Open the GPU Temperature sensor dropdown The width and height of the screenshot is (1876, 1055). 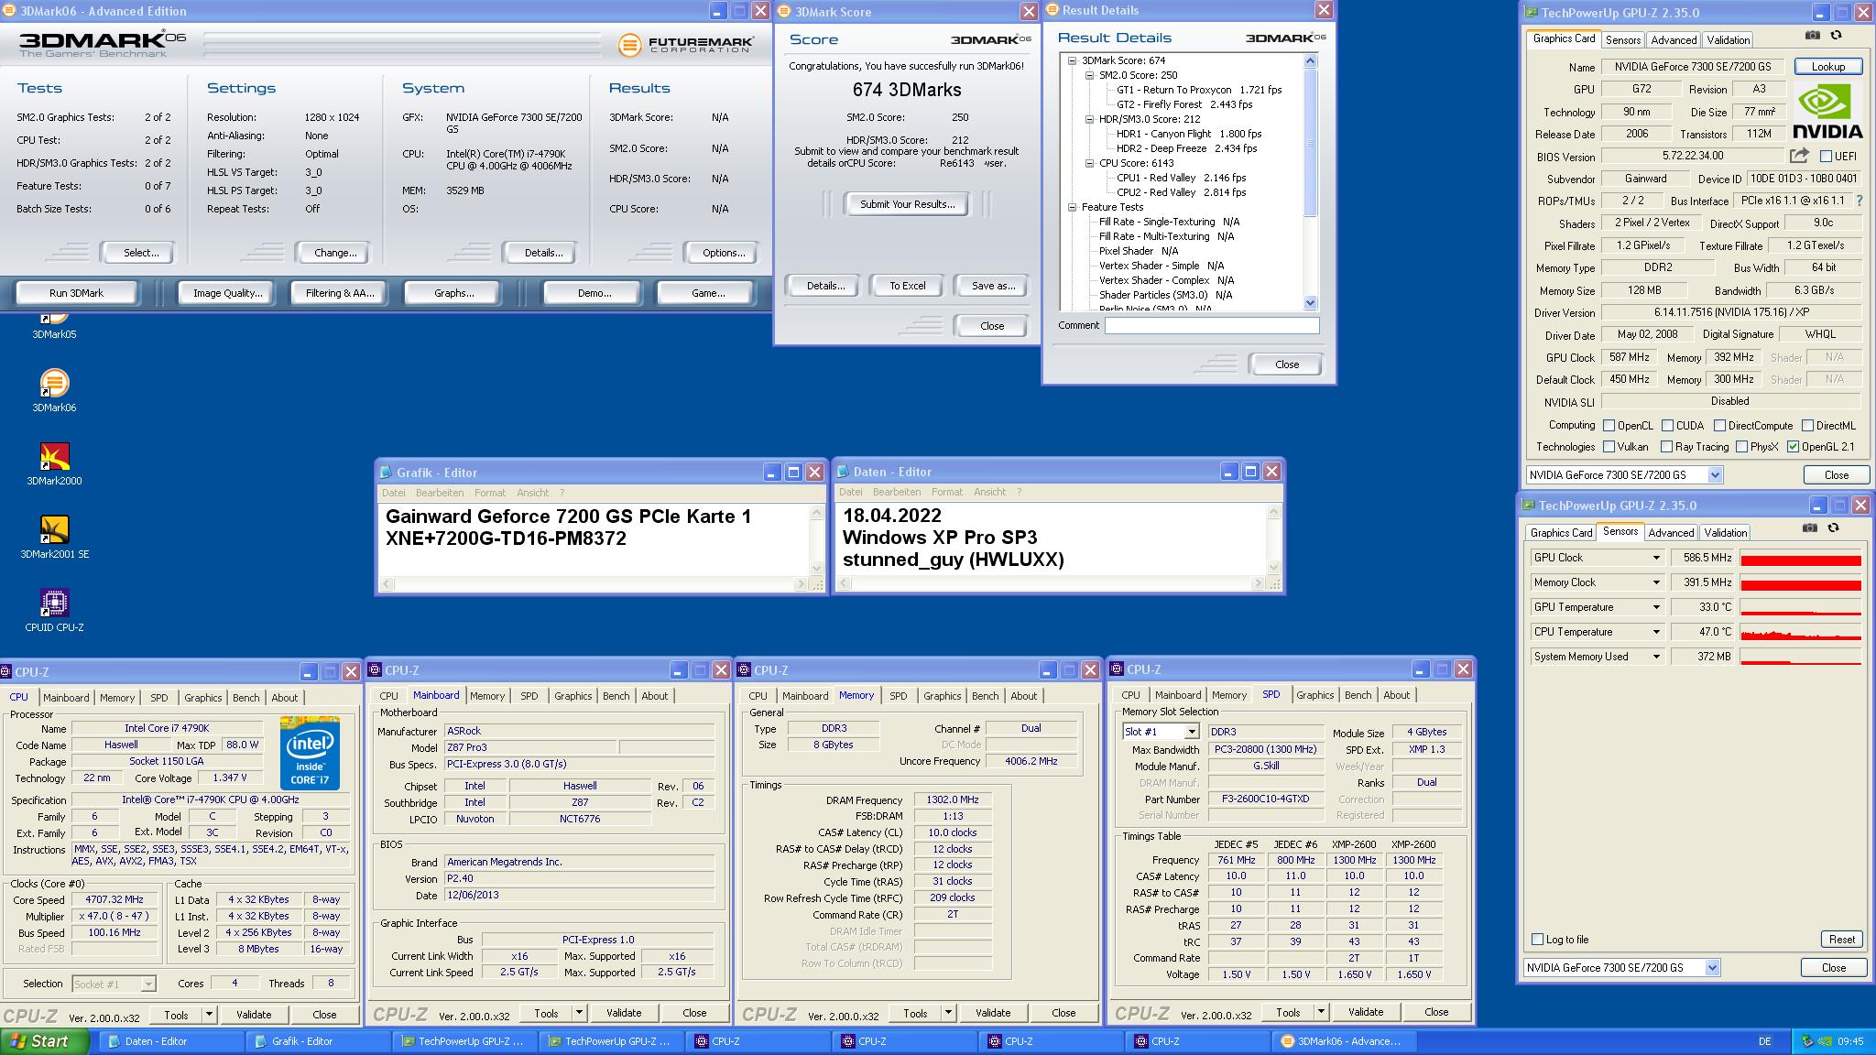pyautogui.click(x=1655, y=607)
